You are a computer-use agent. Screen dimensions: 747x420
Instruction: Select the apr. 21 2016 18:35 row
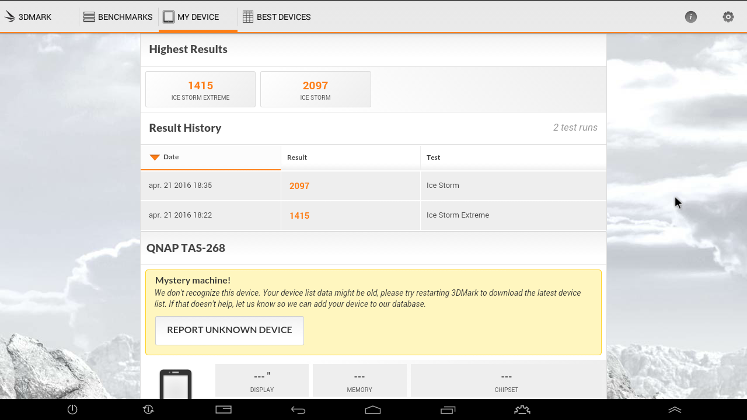(373, 185)
